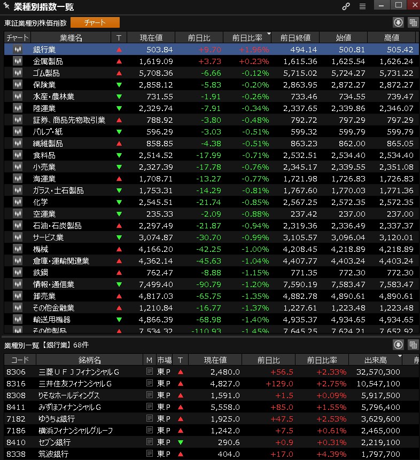The image size is (420, 460).
Task: Click copy icon in 業種別一覧 panel
Action: tap(413, 345)
